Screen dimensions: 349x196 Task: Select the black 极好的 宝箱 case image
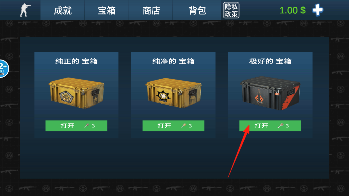(x=270, y=93)
